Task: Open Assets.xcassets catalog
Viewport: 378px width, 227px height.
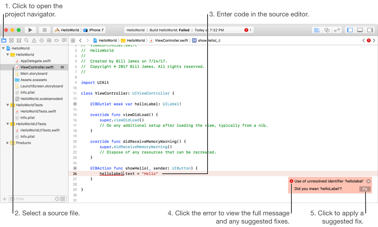Action: coord(33,80)
